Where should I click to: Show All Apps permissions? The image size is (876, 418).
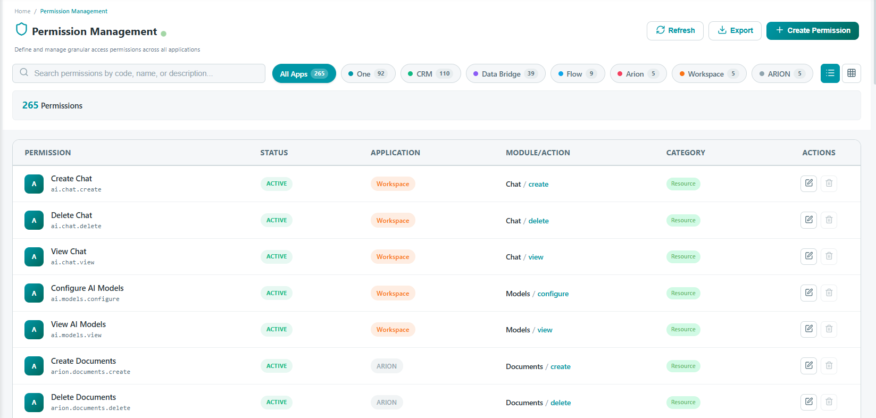coord(304,73)
